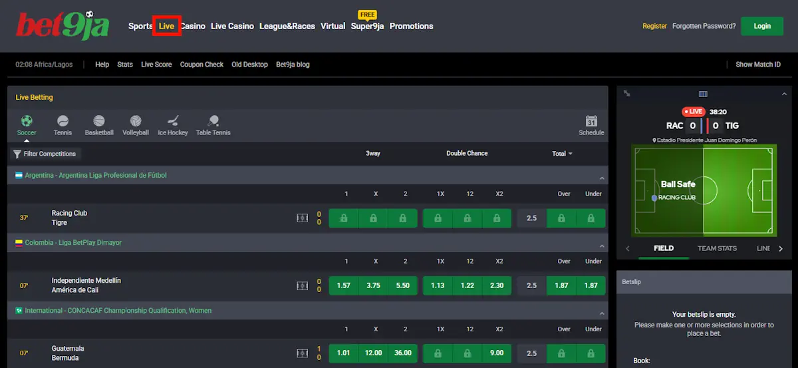Bet 3.75 on Medellín vs América draw

[373, 285]
